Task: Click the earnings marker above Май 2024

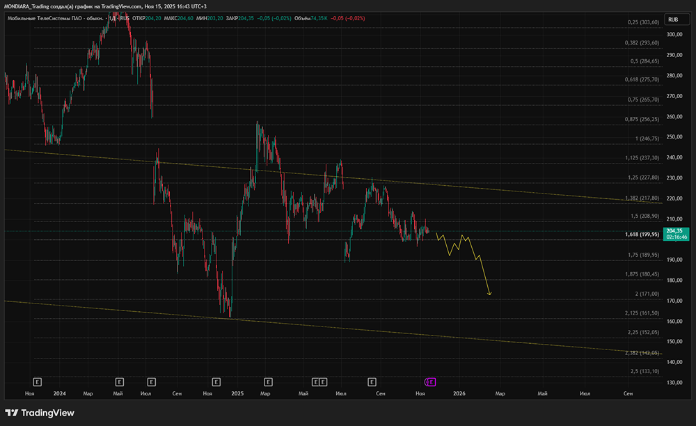Action: tap(119, 381)
